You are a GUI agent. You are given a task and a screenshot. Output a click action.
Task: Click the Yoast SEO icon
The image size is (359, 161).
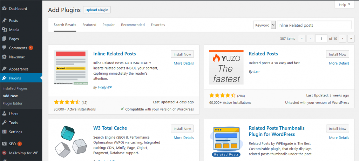point(4,144)
